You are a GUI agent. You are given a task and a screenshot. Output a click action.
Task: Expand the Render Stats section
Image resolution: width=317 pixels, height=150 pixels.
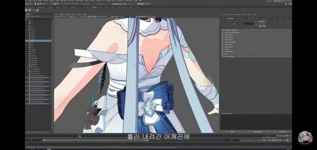pyautogui.click(x=256, y=44)
